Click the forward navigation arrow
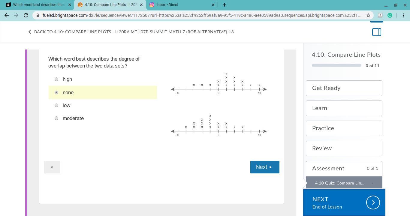Screen dimensions: 410x216 (x=16, y=15)
